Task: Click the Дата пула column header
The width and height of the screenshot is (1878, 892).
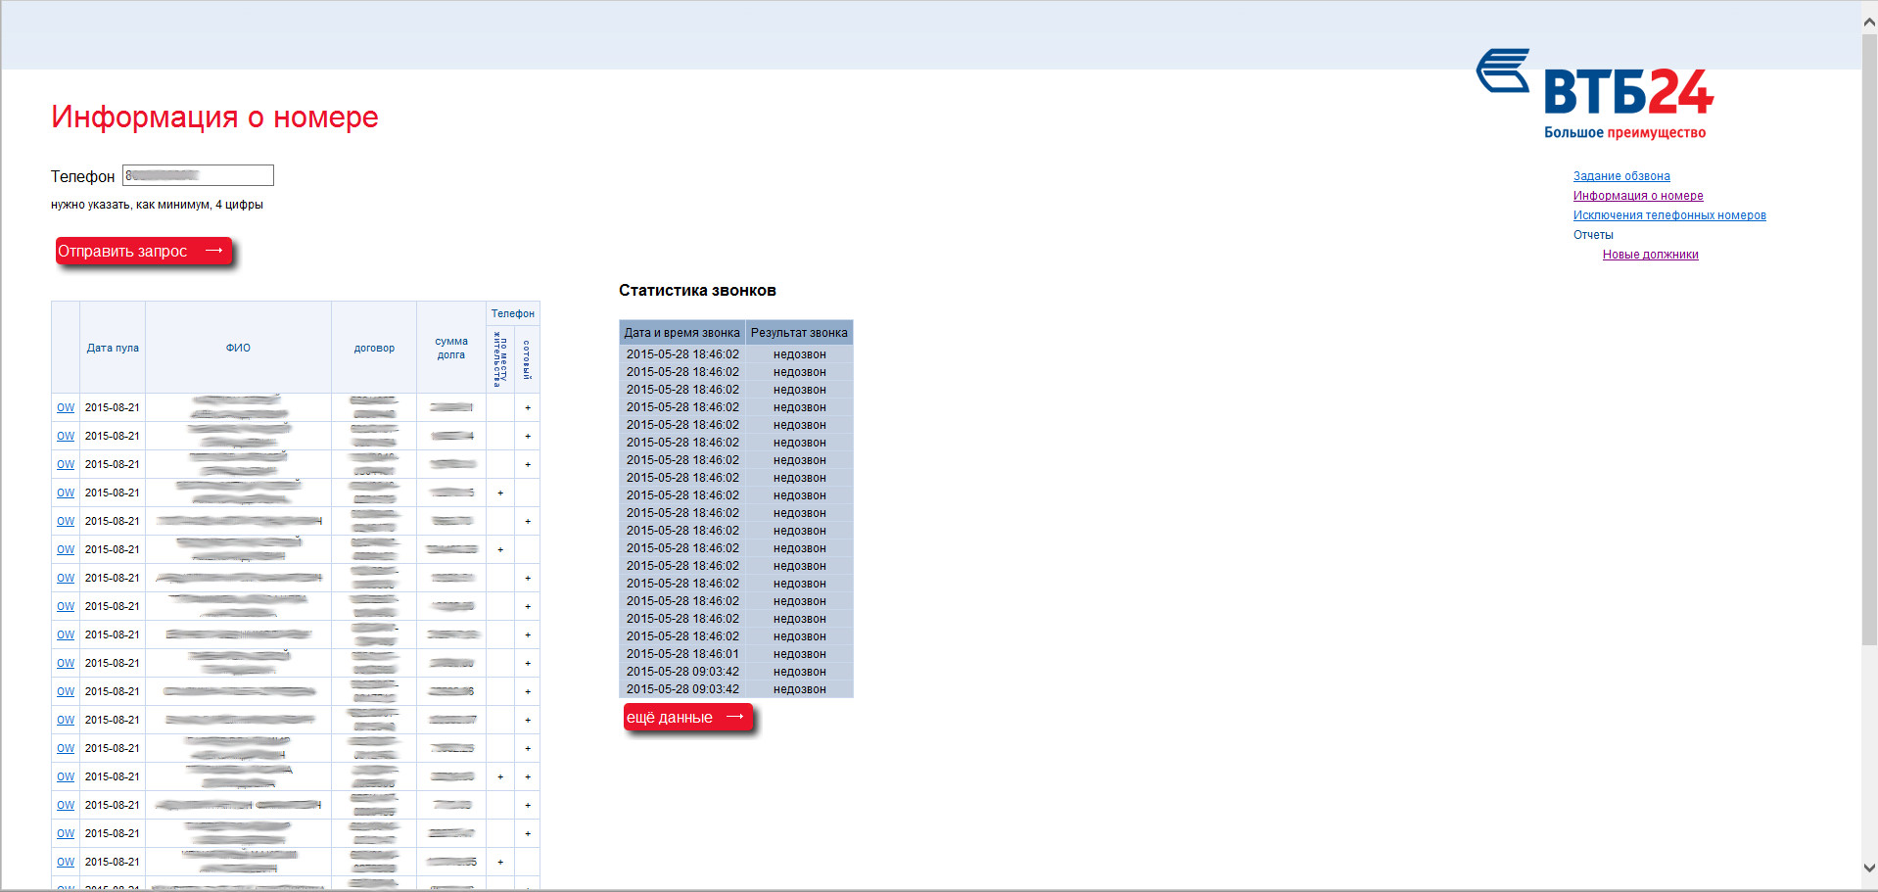Action: [113, 348]
